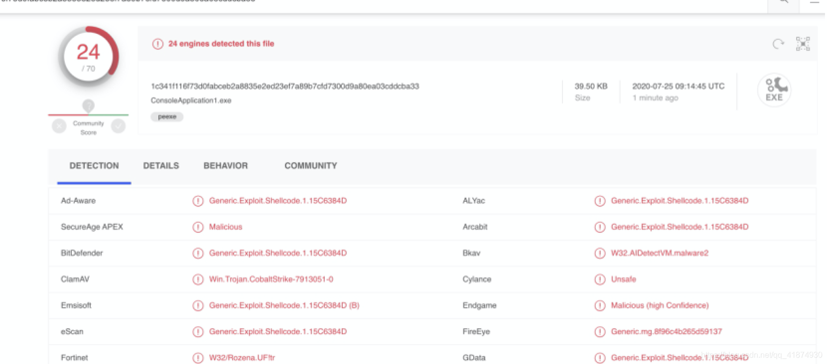The image size is (827, 364).
Task: Click the Generic.mg.8f96c4b265d59137 result
Action: 667,331
